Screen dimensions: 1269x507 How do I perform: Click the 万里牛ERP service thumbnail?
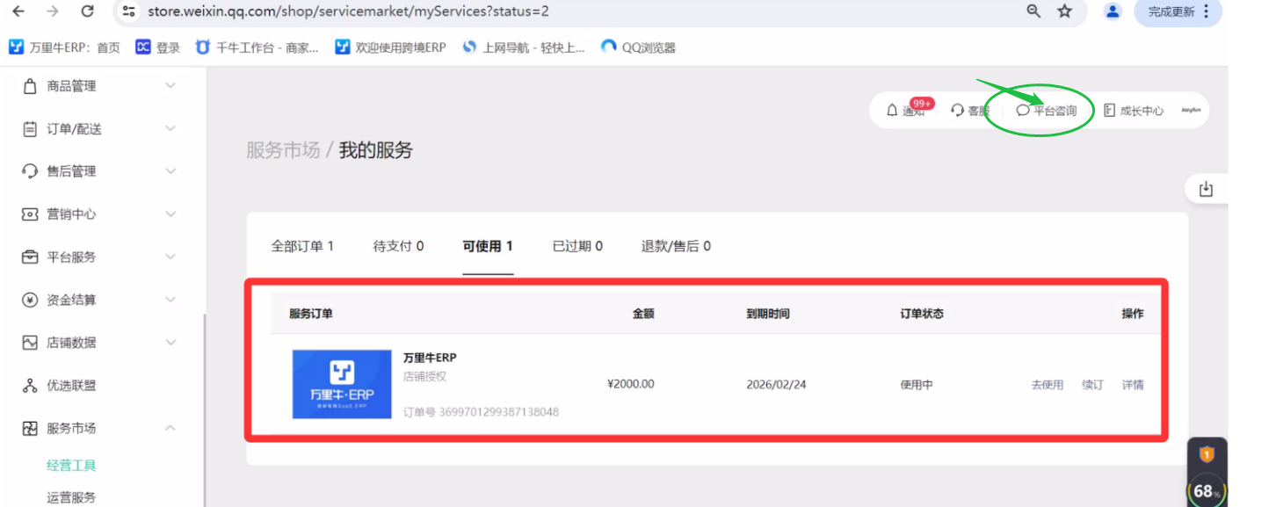click(x=342, y=384)
